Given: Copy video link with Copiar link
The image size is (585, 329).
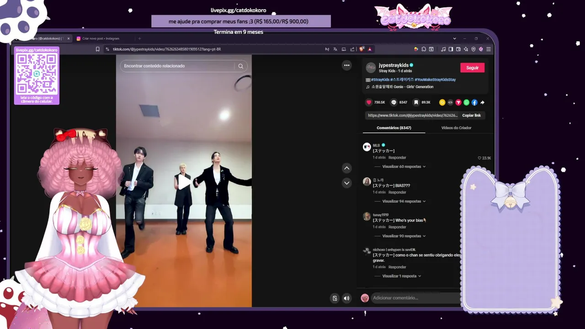Looking at the screenshot, I should click(x=471, y=116).
